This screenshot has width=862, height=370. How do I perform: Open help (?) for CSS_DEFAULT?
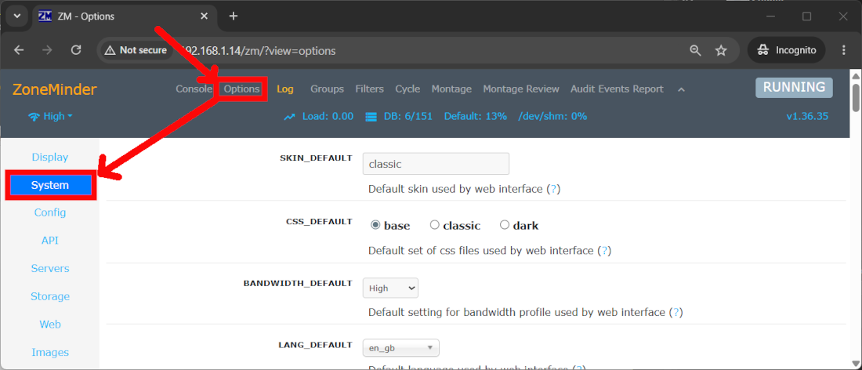click(604, 251)
